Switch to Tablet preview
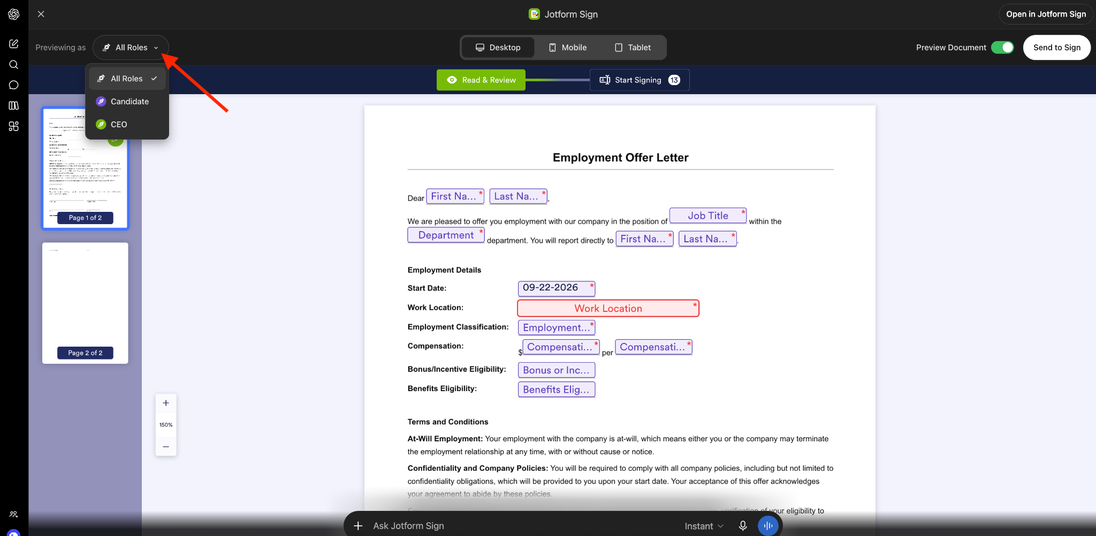 [x=633, y=48]
